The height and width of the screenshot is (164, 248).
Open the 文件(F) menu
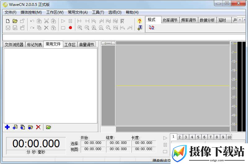click(x=11, y=12)
